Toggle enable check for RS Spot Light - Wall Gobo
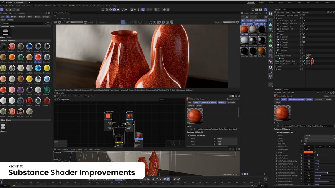The image size is (335, 188). (304, 23)
